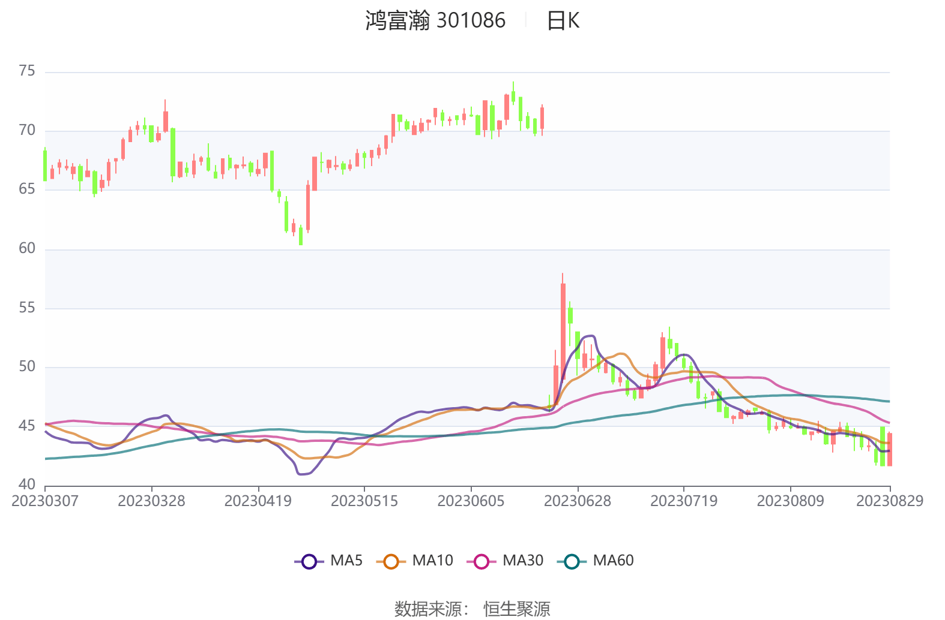Click the 恒生聚源 data source text
Viewport: 945px width, 620px height.
click(x=517, y=609)
